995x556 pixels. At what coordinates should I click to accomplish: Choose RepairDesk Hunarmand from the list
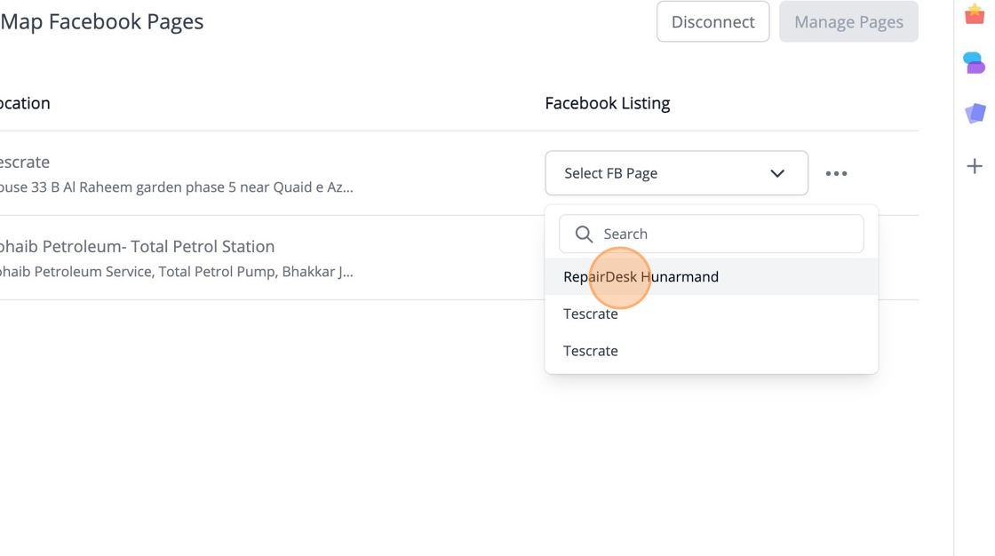(x=641, y=277)
